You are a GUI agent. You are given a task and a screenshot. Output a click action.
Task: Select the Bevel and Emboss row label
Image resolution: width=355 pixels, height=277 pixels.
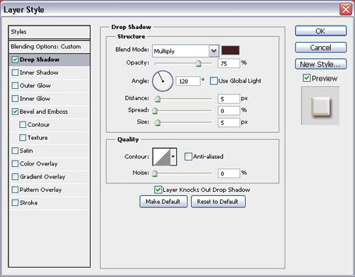pos(44,112)
